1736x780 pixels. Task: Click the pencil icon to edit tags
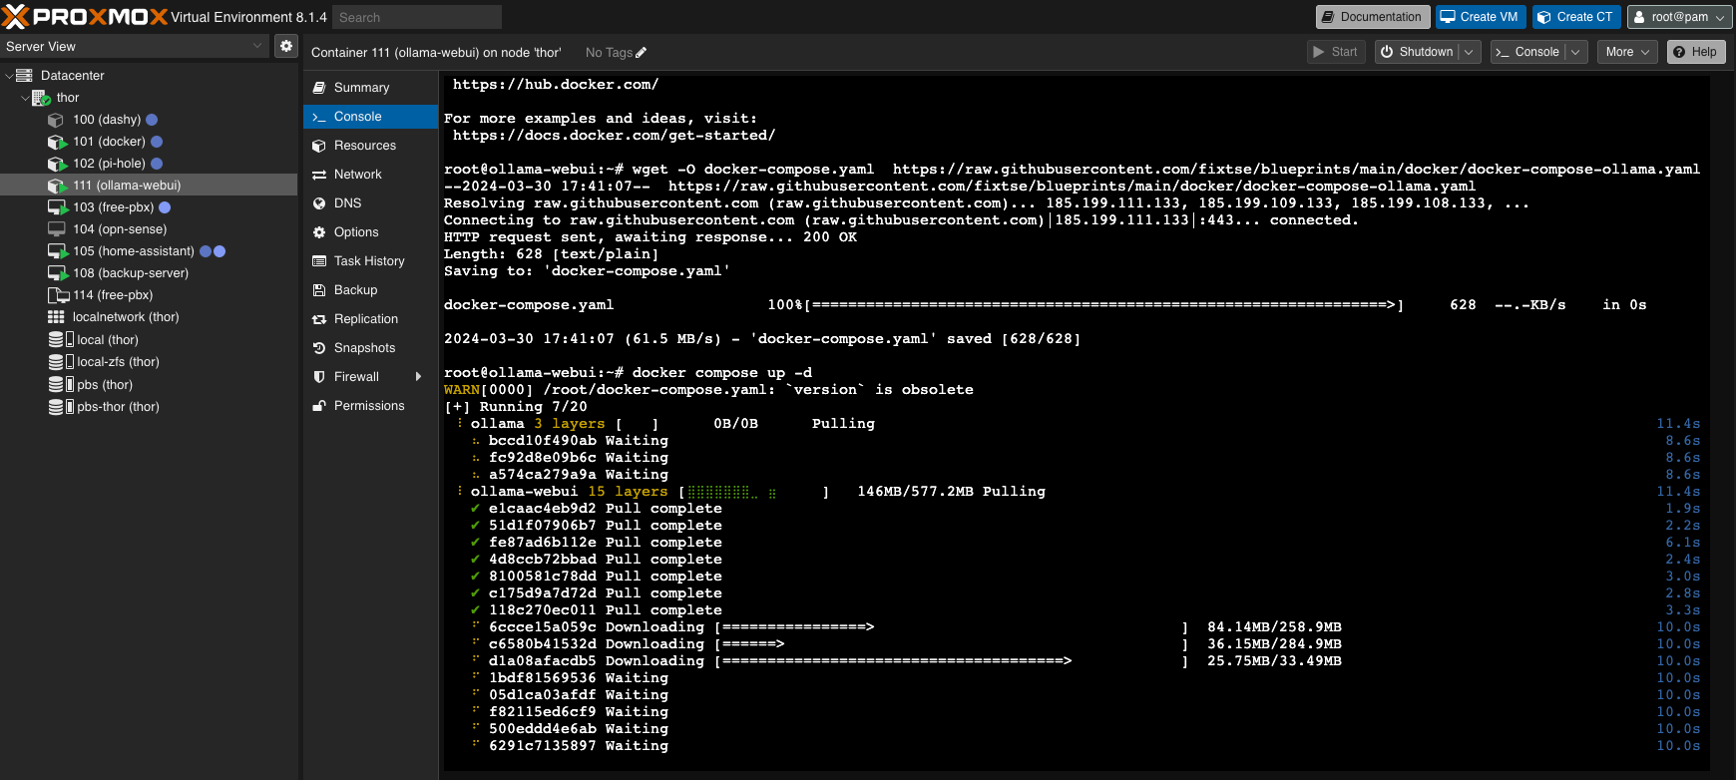[x=642, y=53]
